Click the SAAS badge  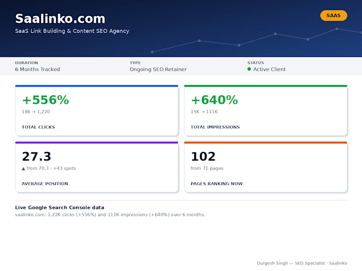[x=334, y=15]
